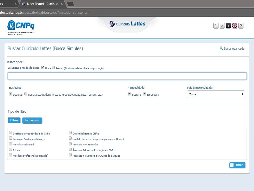The image size is (254, 191).
Task: Open a new browser tab
Action: [x=71, y=4]
